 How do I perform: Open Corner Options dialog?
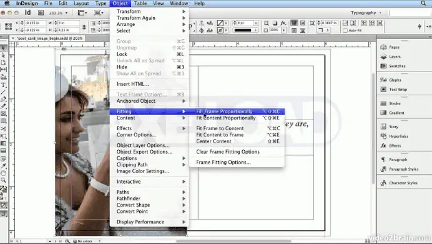pos(149,134)
